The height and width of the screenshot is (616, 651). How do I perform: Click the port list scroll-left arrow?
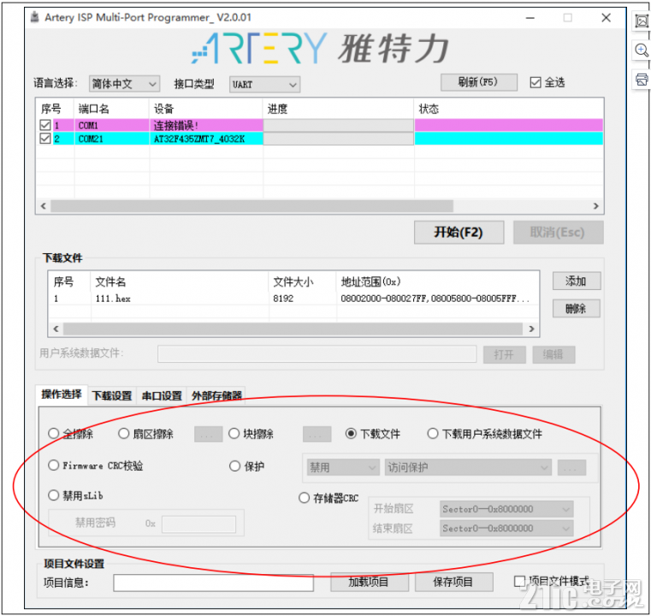[x=43, y=206]
